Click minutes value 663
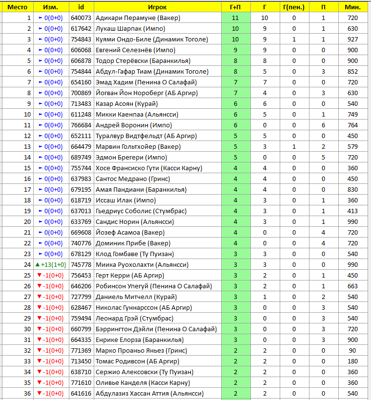Screen dimensions: 371x400 352,286
